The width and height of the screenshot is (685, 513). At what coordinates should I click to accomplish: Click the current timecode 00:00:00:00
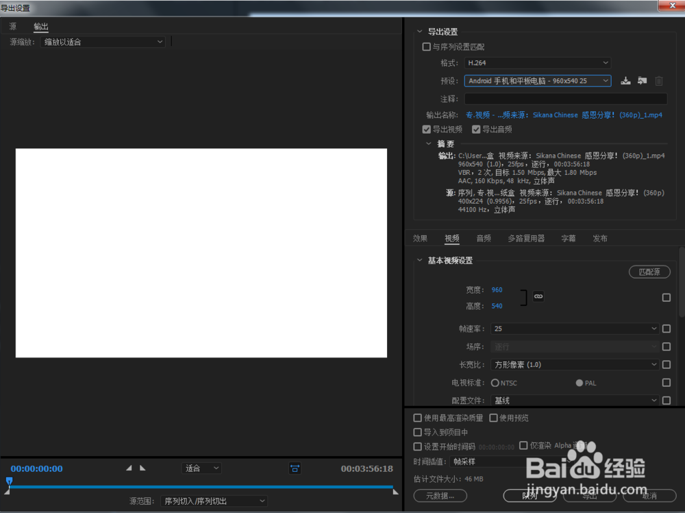37,468
